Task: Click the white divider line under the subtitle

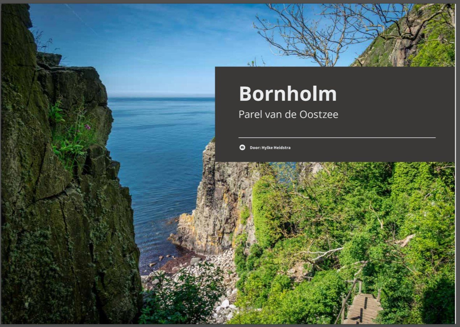Action: pyautogui.click(x=337, y=138)
